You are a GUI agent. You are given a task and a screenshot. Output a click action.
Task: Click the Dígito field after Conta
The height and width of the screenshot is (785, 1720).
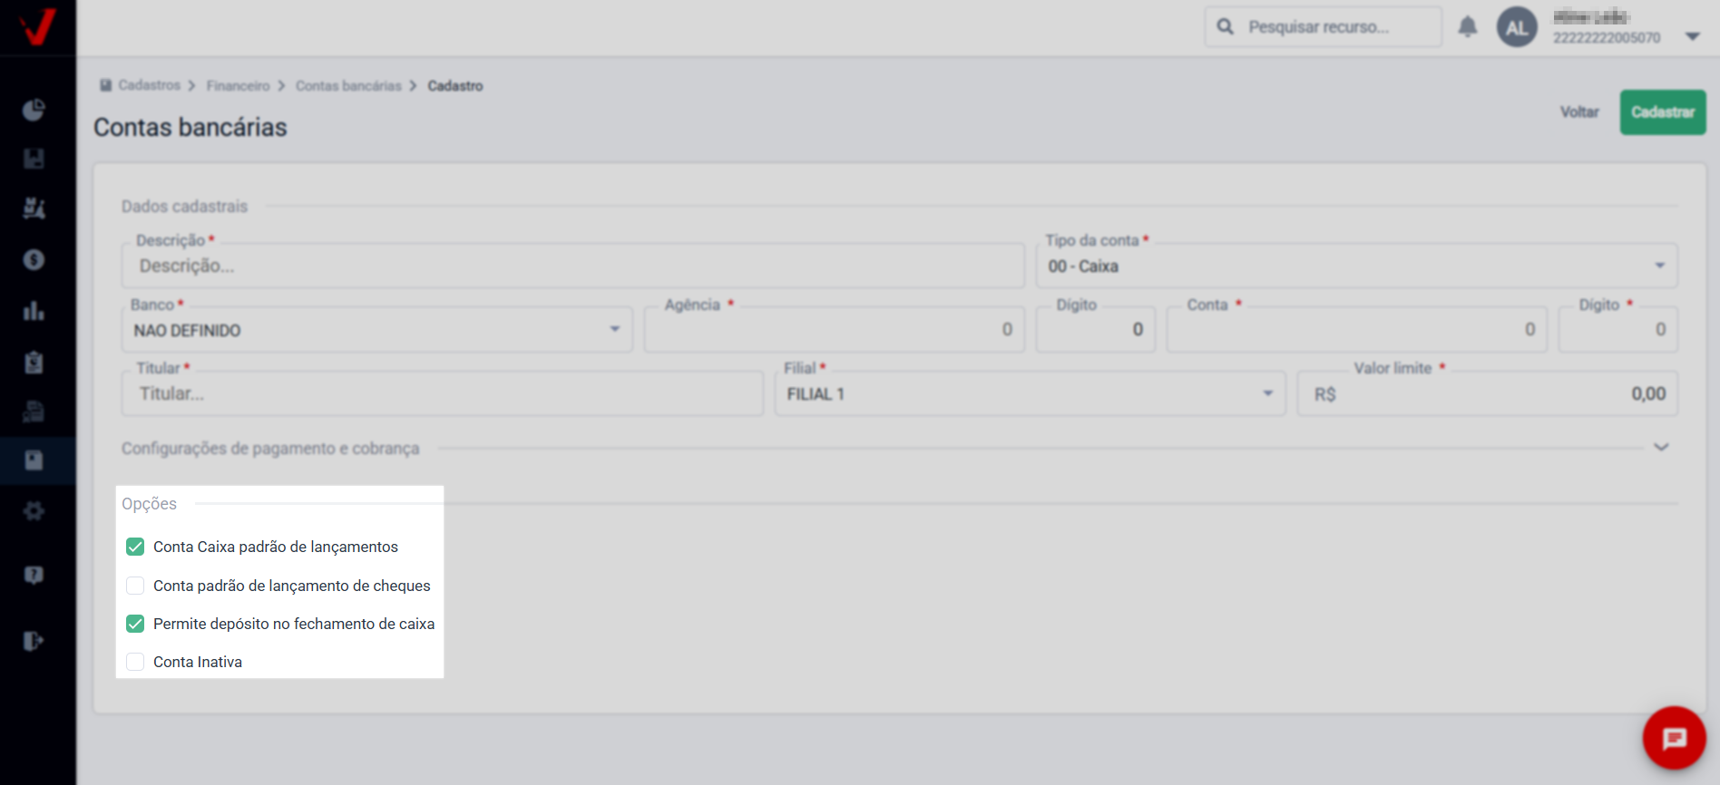click(x=1617, y=330)
